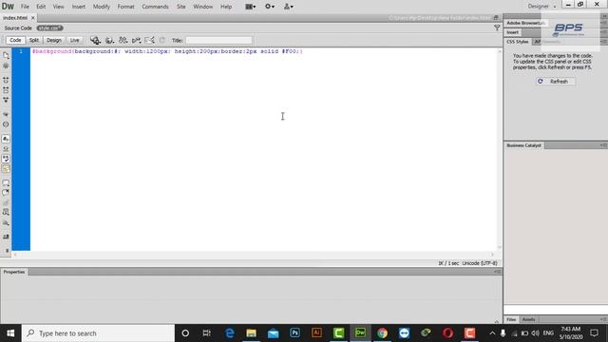Screen dimensions: 608x342
Task: Select the index.html document tab
Action: (x=15, y=18)
